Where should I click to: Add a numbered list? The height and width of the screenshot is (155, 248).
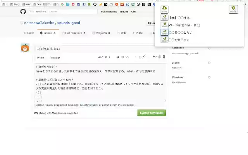pos(140,57)
